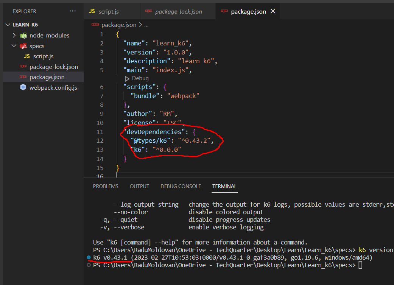
Task: Click the Debug play triangle icon
Action: coord(127,79)
